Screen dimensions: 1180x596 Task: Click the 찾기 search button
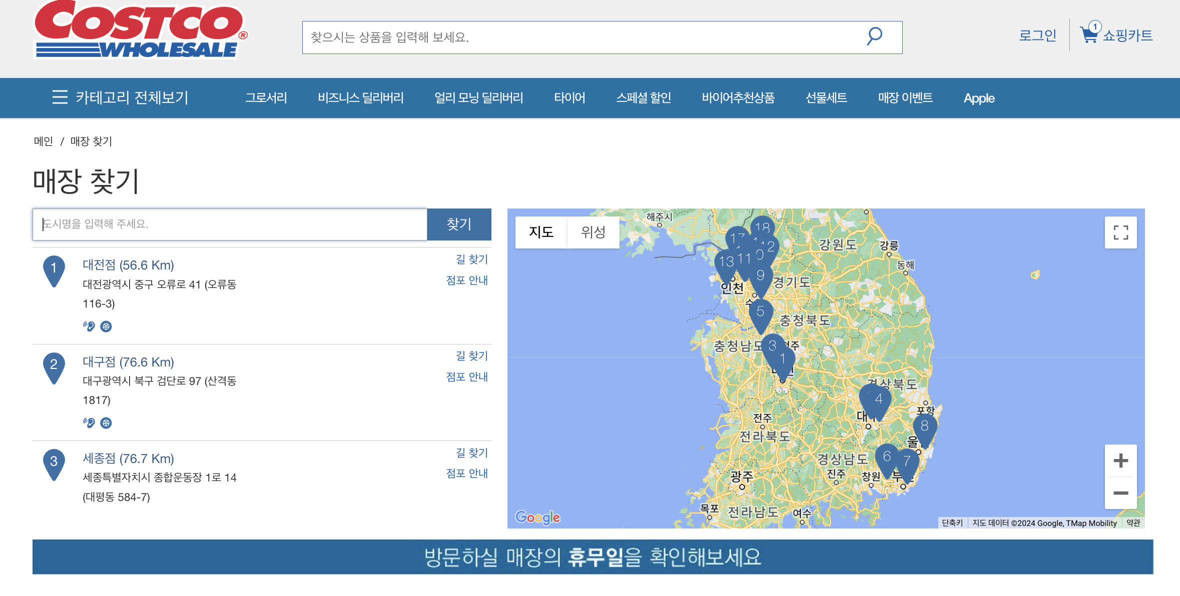click(459, 224)
